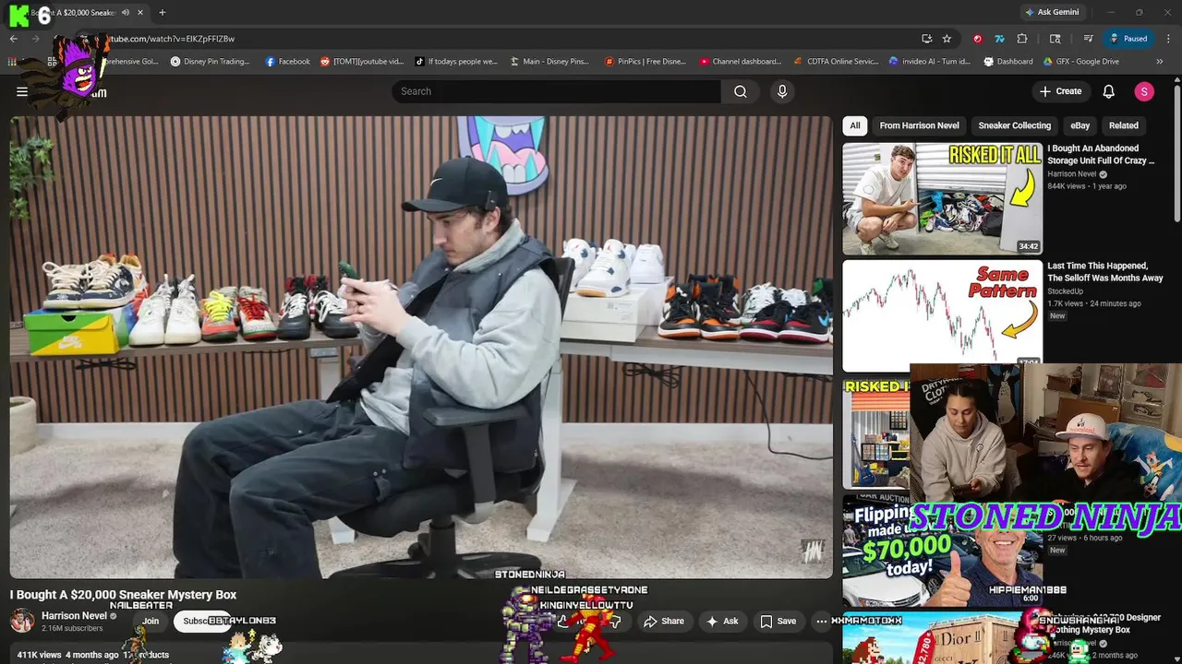Click the browser address bar URL
Viewport: 1182px width, 664px height.
(x=172, y=39)
